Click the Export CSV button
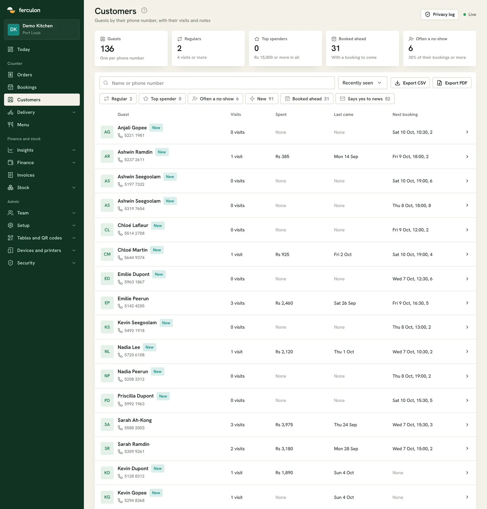 (x=410, y=83)
